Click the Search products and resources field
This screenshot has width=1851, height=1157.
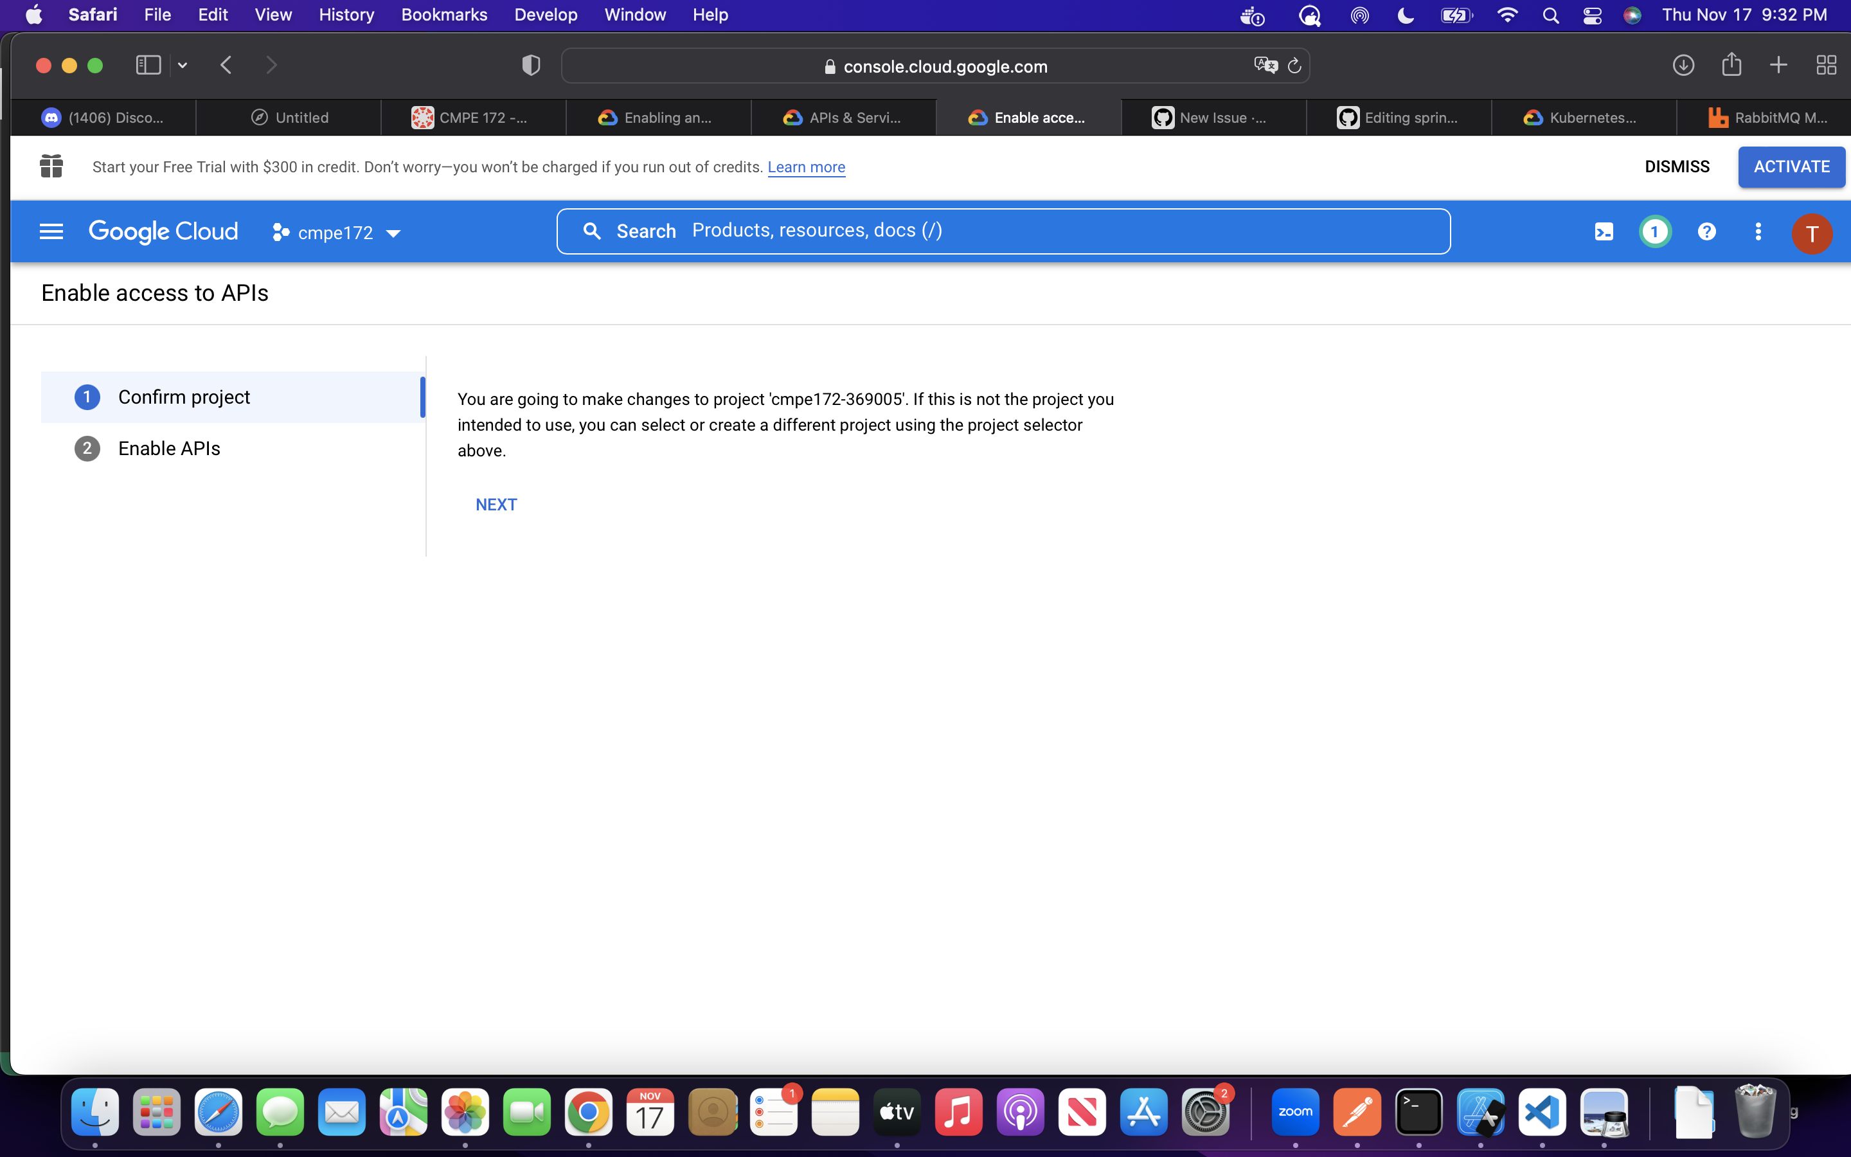tap(1002, 231)
